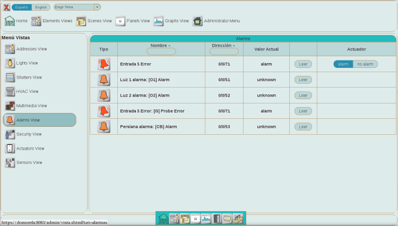
Task: Click bell icon for Luz 2 alarma row
Action: [104, 95]
